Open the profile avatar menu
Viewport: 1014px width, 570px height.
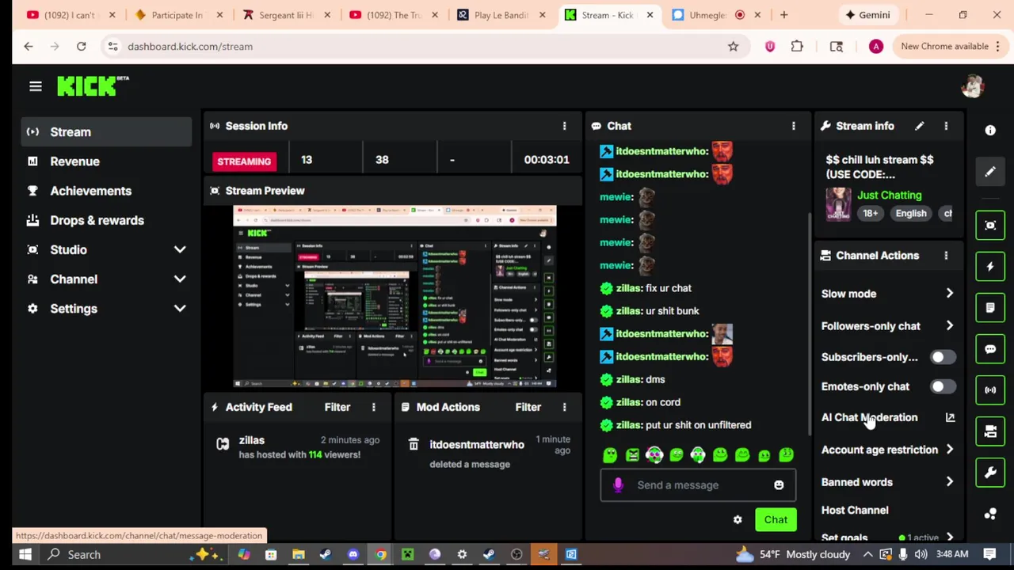coord(972,86)
